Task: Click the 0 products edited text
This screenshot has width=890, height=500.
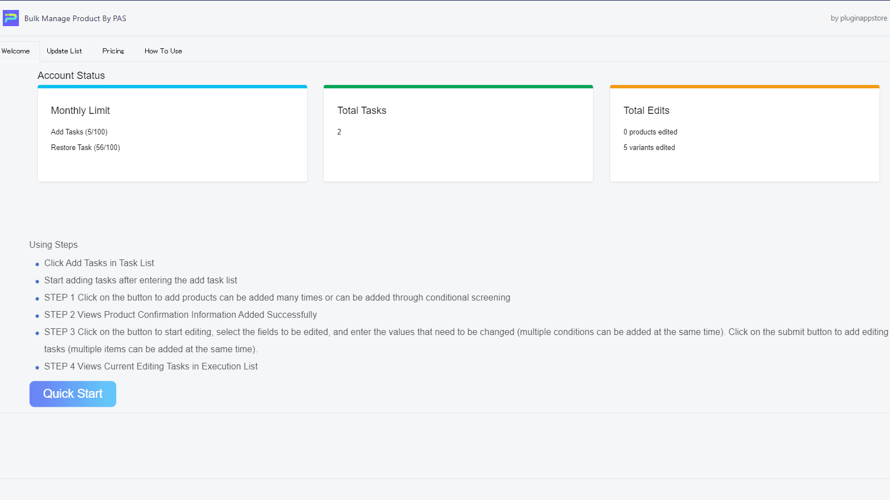Action: [x=650, y=132]
